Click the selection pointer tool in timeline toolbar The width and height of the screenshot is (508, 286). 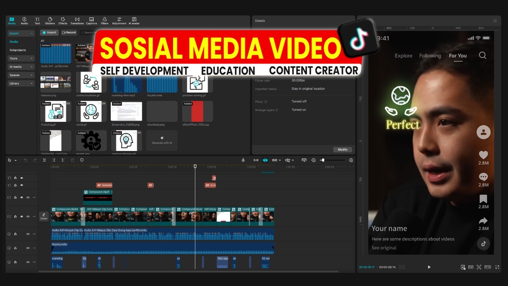click(x=10, y=160)
